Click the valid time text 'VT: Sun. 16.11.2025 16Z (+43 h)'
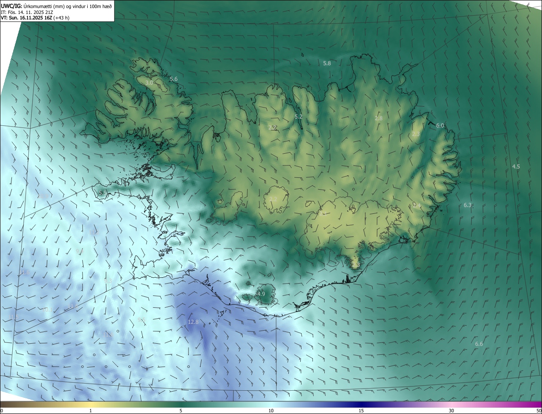This screenshot has height=414, width=542. click(35, 18)
